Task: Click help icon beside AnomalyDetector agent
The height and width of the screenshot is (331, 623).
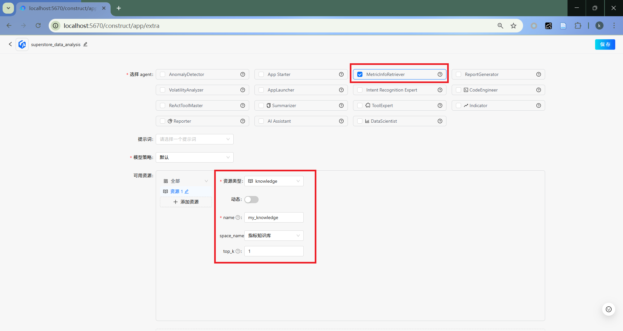Action: (242, 74)
